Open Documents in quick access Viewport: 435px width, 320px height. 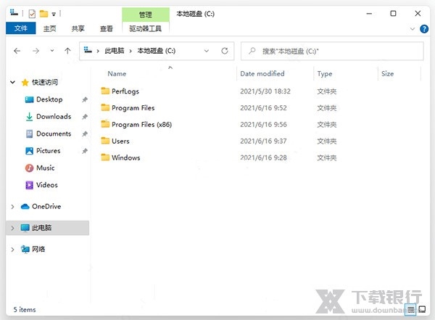coord(54,134)
